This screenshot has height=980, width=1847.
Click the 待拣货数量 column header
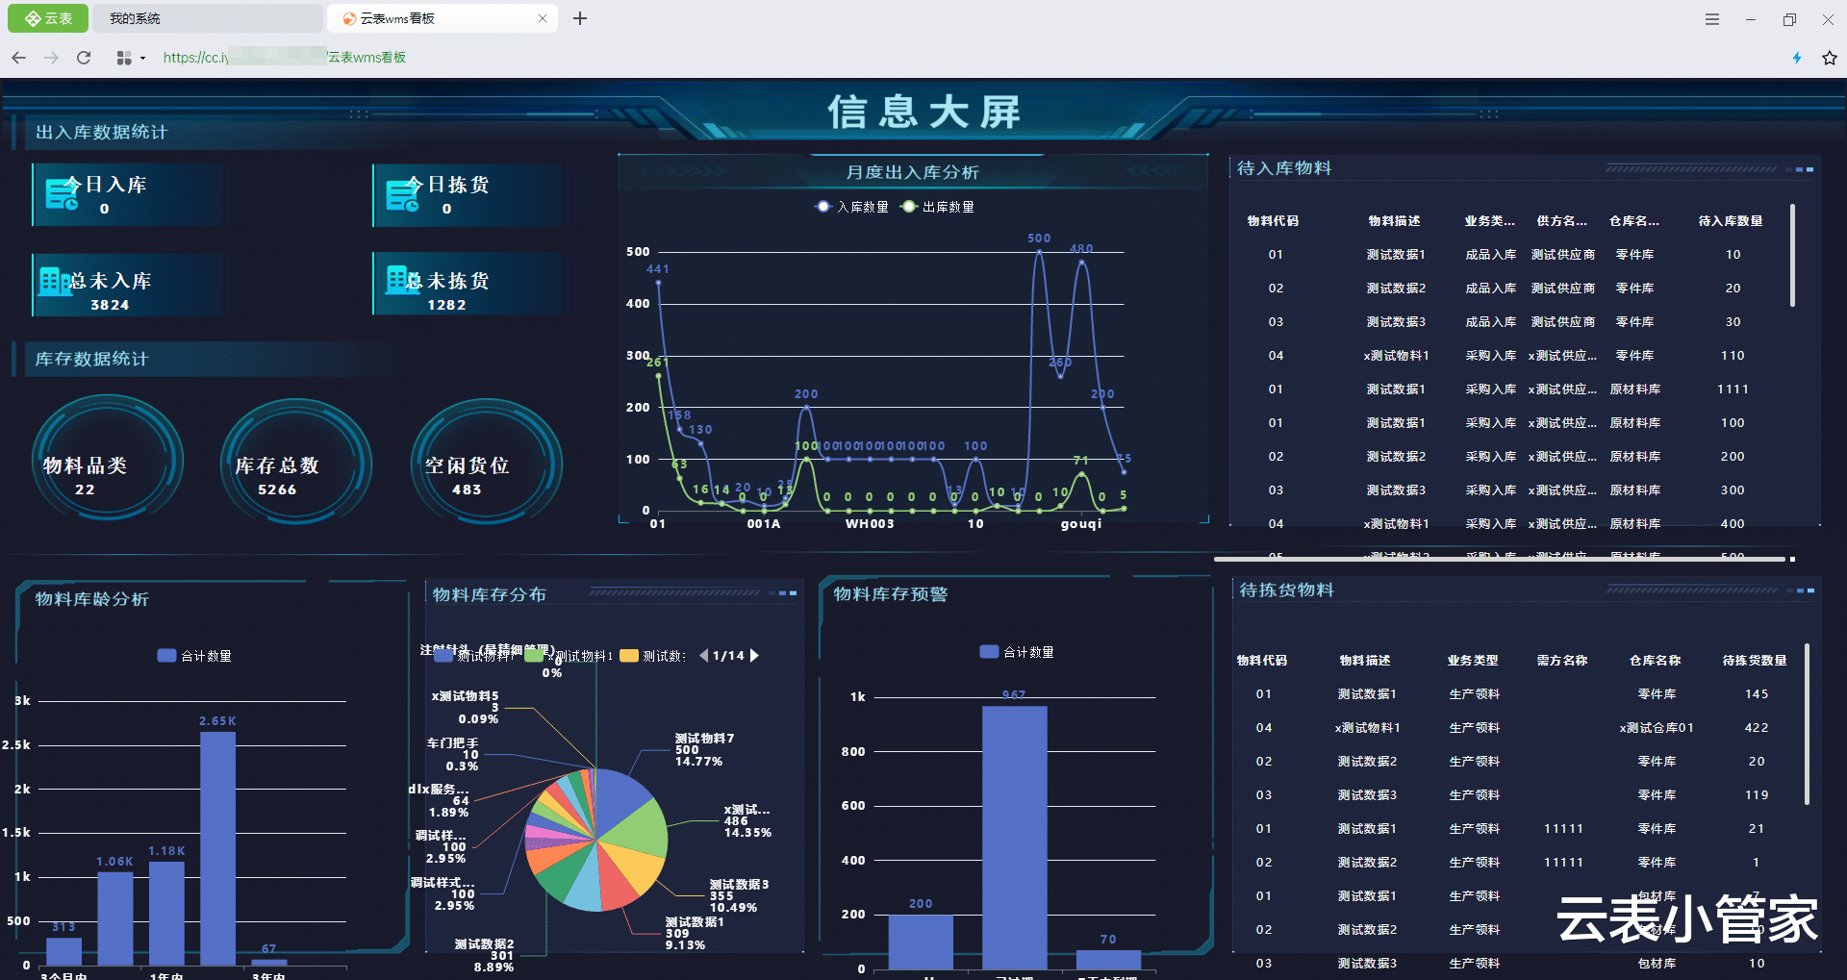[x=1755, y=661]
